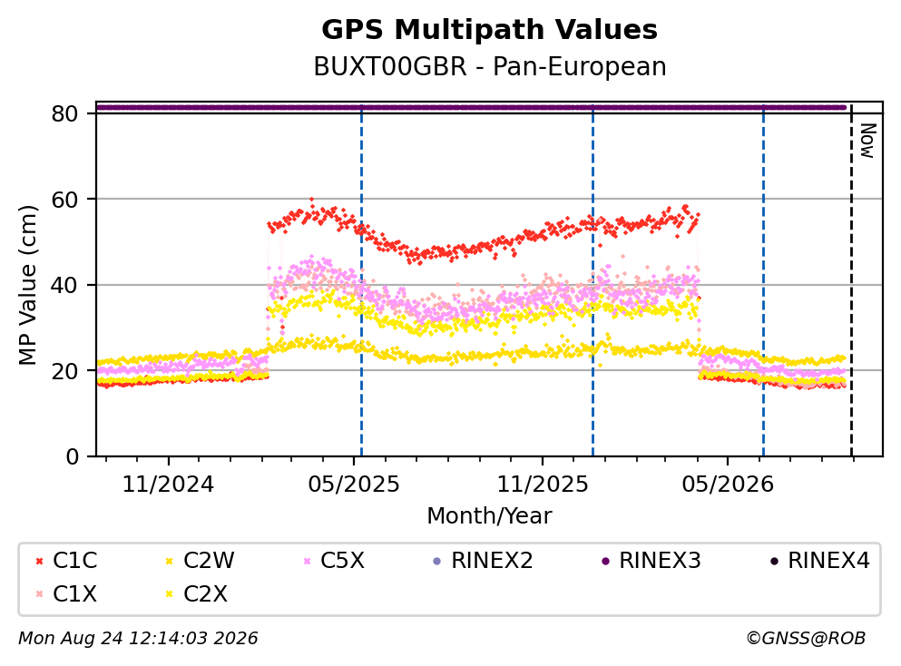Click the MP Value (cm) axis label
Screen dimensions: 901x666
[x=27, y=285]
